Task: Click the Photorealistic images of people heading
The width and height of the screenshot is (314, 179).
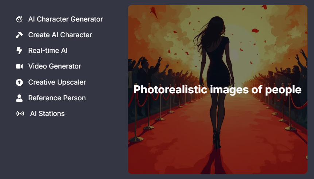Action: (217, 90)
